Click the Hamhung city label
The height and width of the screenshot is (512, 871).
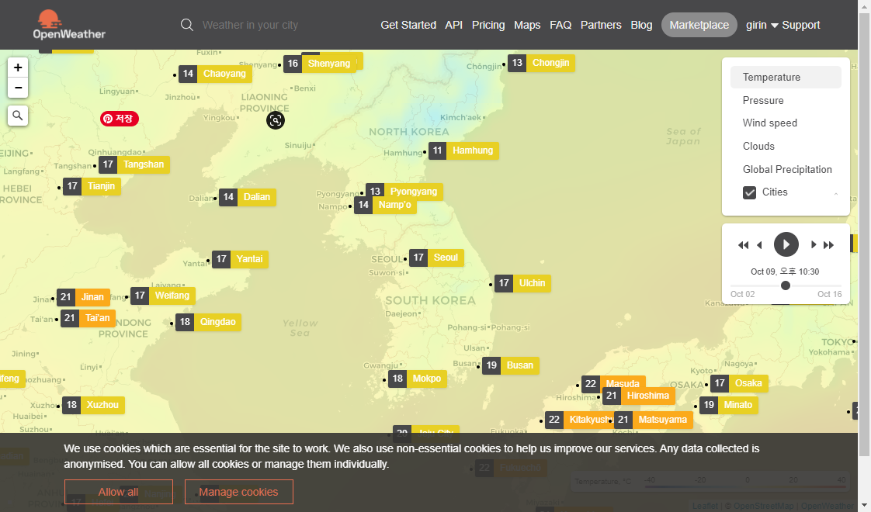coord(472,150)
